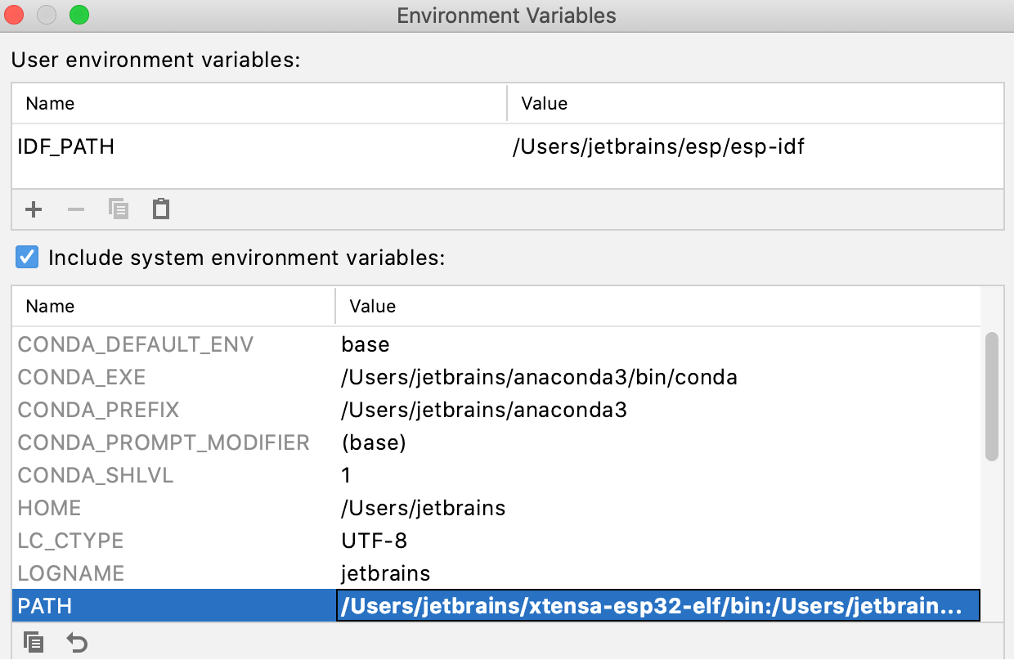1014x660 pixels.
Task: Select the LOGNAME variable row
Action: click(496, 573)
